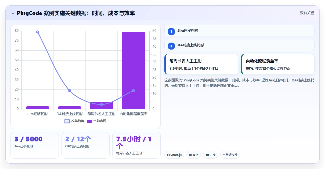This screenshot has width=325, height=169.
Task: Click the OA对接上线耗时 bar in the chart
Action: pyautogui.click(x=70, y=108)
